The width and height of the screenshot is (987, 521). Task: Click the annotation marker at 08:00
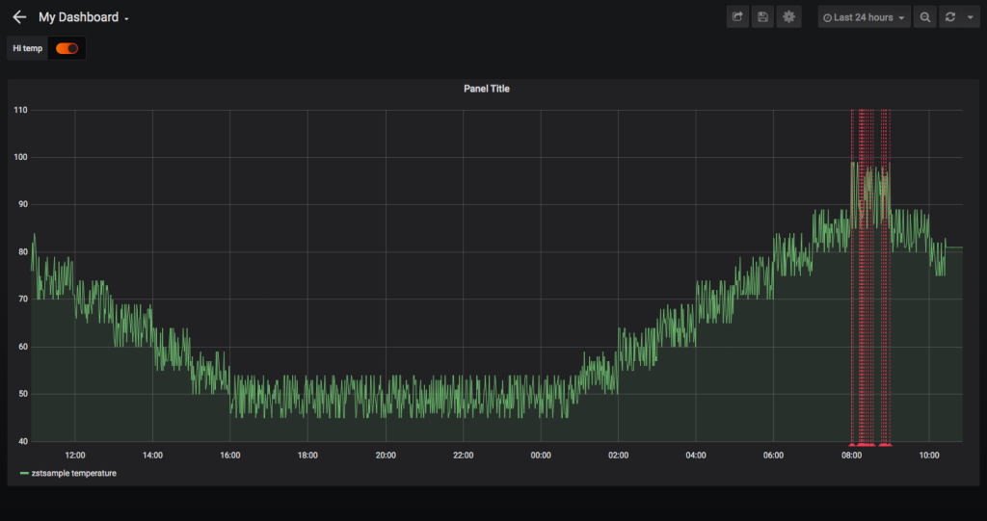(x=852, y=445)
